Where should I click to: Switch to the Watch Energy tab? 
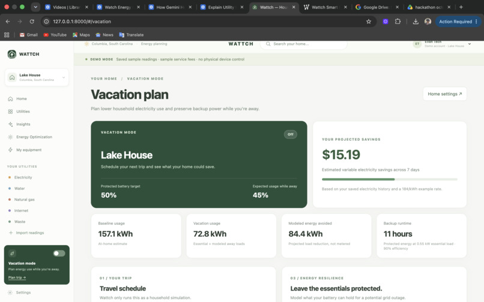point(118,7)
